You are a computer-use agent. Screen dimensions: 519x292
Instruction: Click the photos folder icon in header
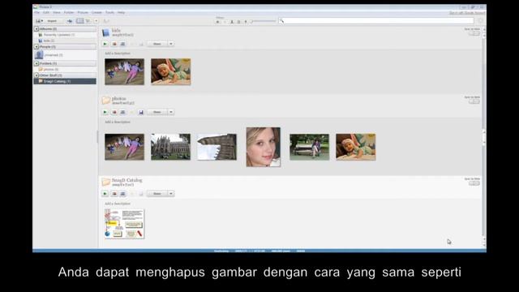click(x=106, y=101)
